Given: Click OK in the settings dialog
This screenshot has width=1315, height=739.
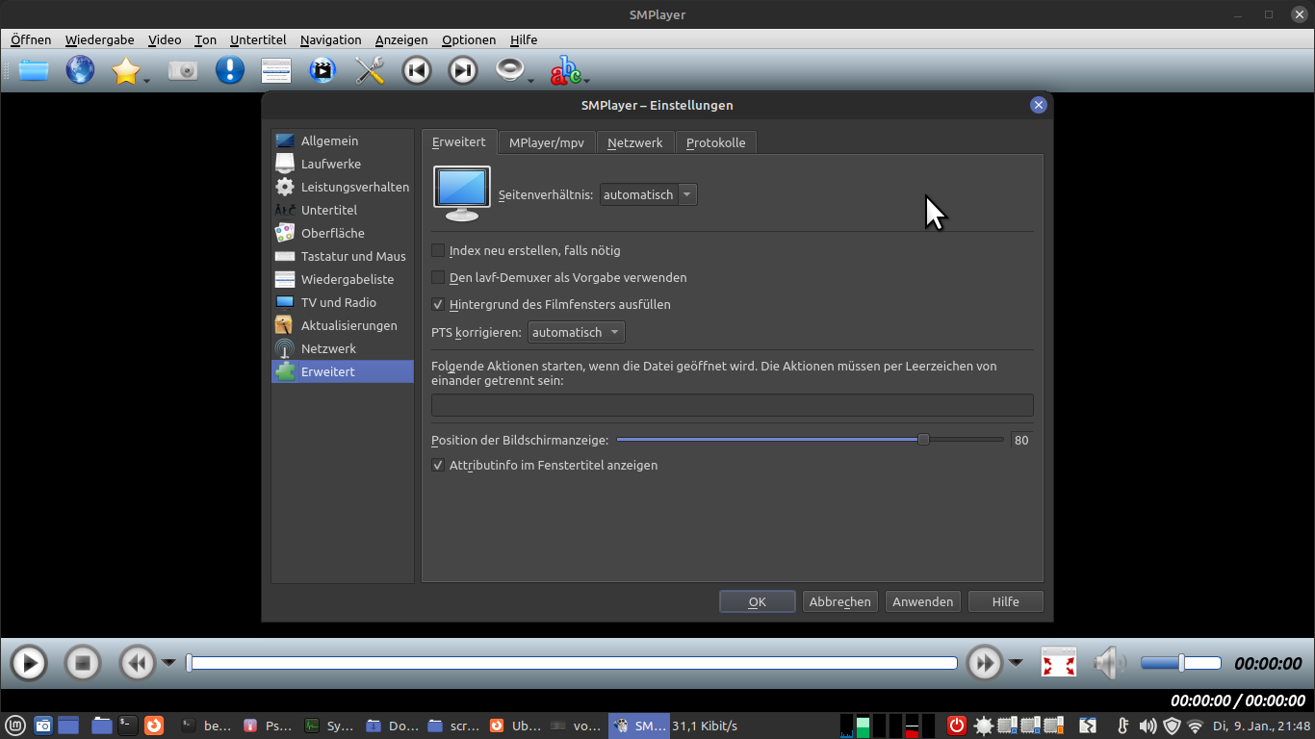Looking at the screenshot, I should coord(758,601).
